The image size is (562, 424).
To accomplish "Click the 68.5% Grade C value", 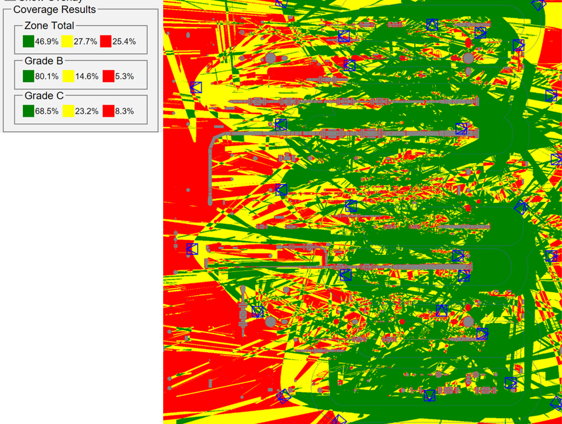I will click(47, 111).
